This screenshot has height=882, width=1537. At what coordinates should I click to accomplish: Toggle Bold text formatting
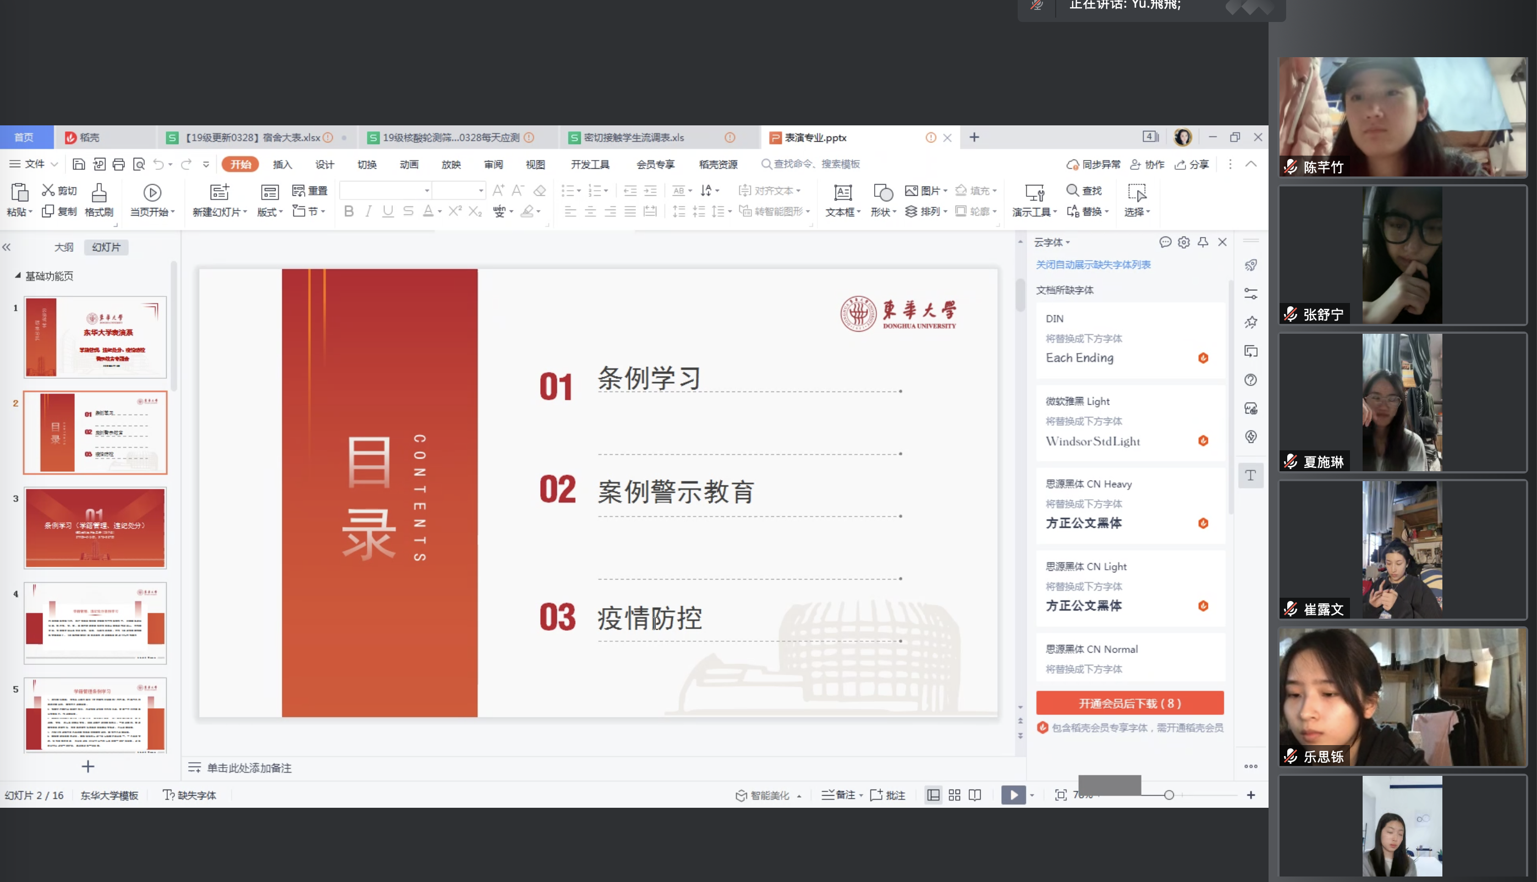(348, 211)
